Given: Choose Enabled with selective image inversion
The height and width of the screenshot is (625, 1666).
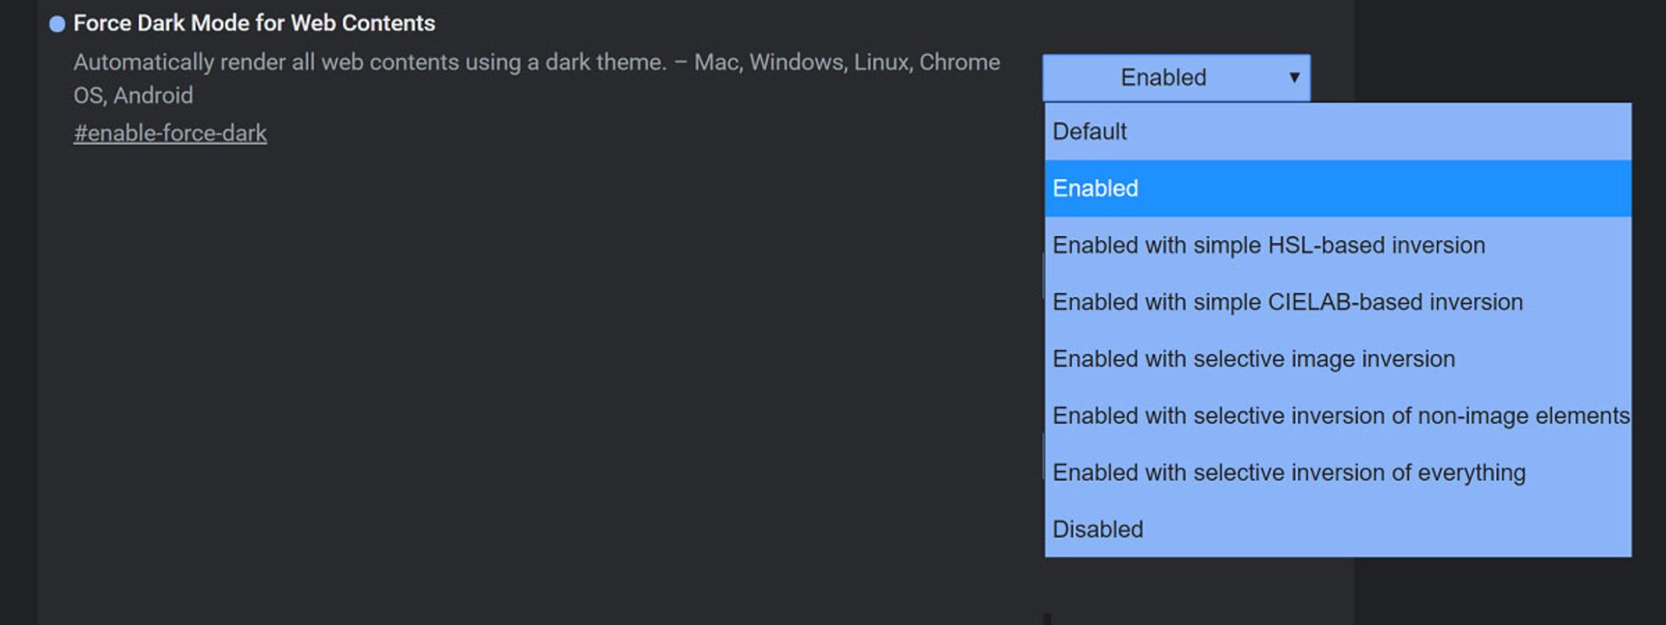Looking at the screenshot, I should click(1338, 359).
